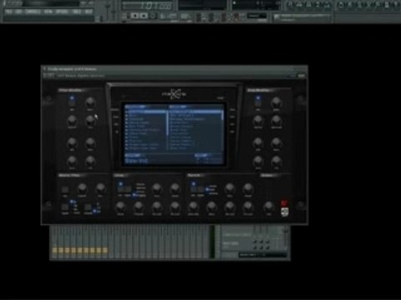Click the Master Filter Cutoff knob
The image size is (401, 300).
tap(82, 188)
